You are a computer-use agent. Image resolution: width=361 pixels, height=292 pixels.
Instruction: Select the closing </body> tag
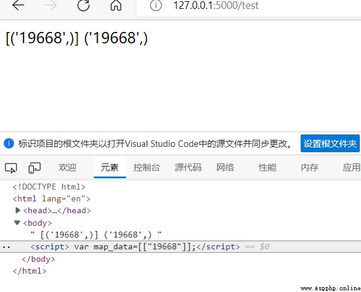[x=38, y=259]
